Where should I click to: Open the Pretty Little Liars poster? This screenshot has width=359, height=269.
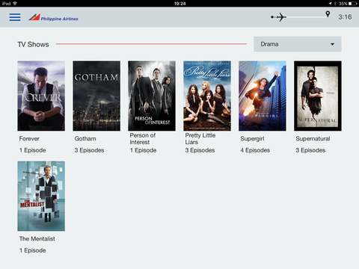point(207,96)
